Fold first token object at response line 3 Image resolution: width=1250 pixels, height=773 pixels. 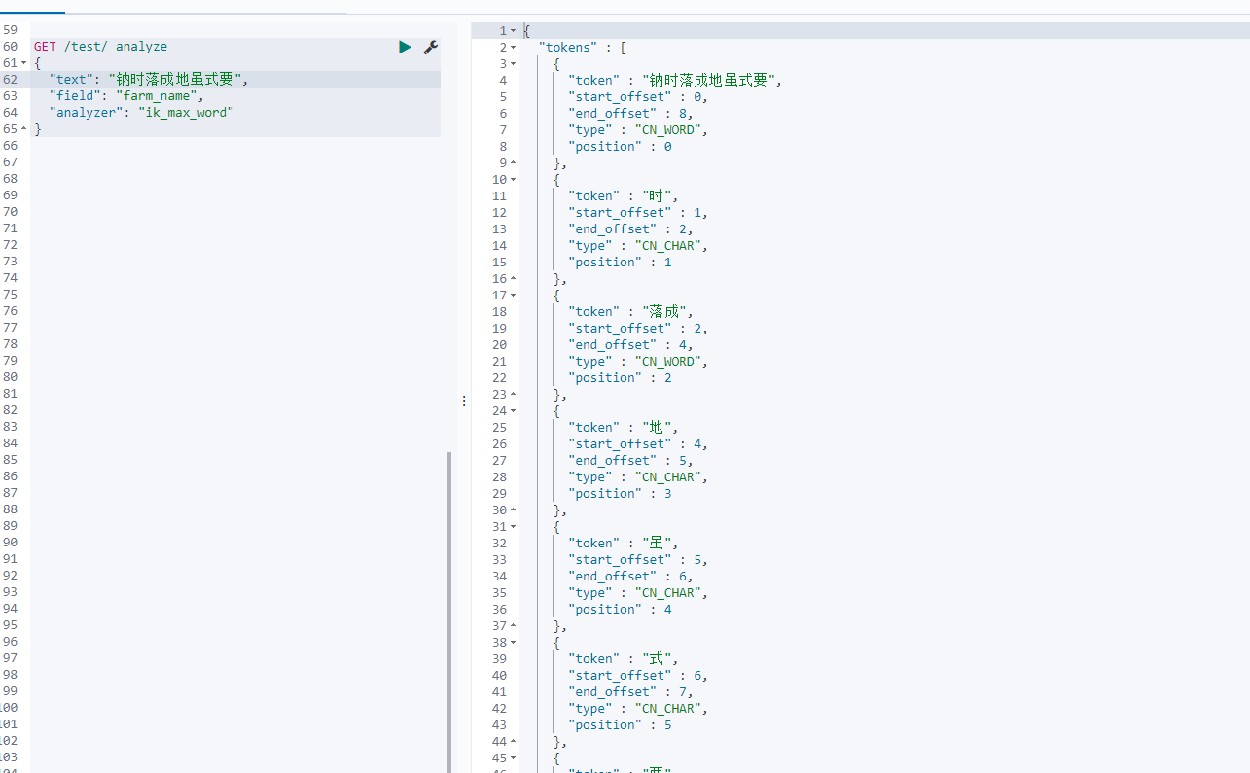(514, 64)
